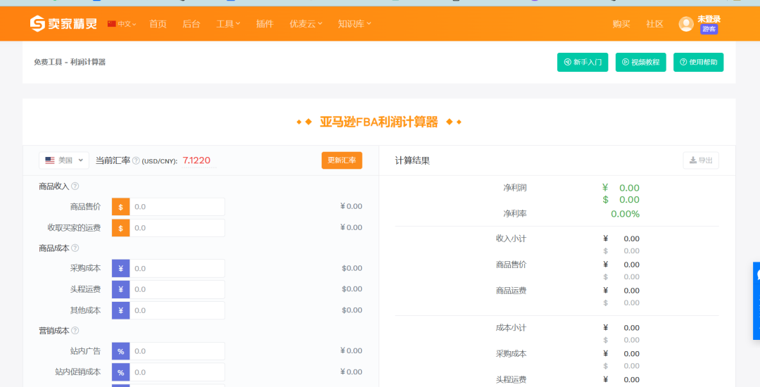This screenshot has height=387, width=760.
Task: Click the 亚马逊FBA利润计算器 heading
Action: 379,122
